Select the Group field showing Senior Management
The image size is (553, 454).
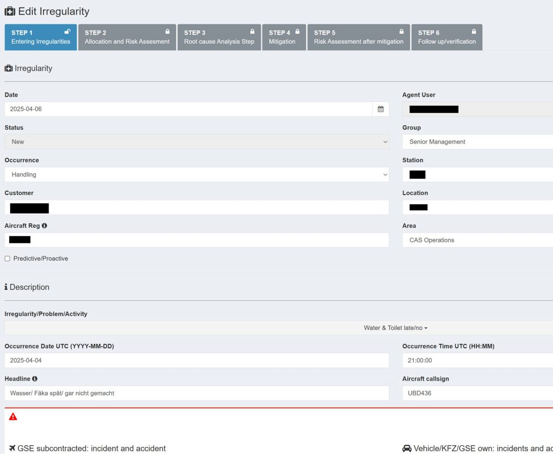[477, 142]
